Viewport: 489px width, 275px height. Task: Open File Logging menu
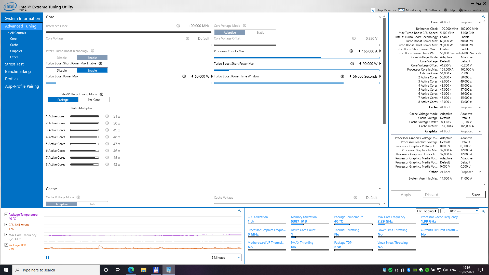tap(427, 211)
